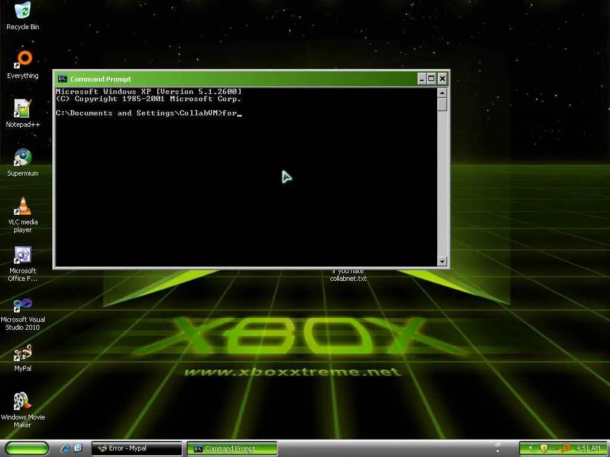Click the Command Prompt scroll down arrow

(442, 262)
